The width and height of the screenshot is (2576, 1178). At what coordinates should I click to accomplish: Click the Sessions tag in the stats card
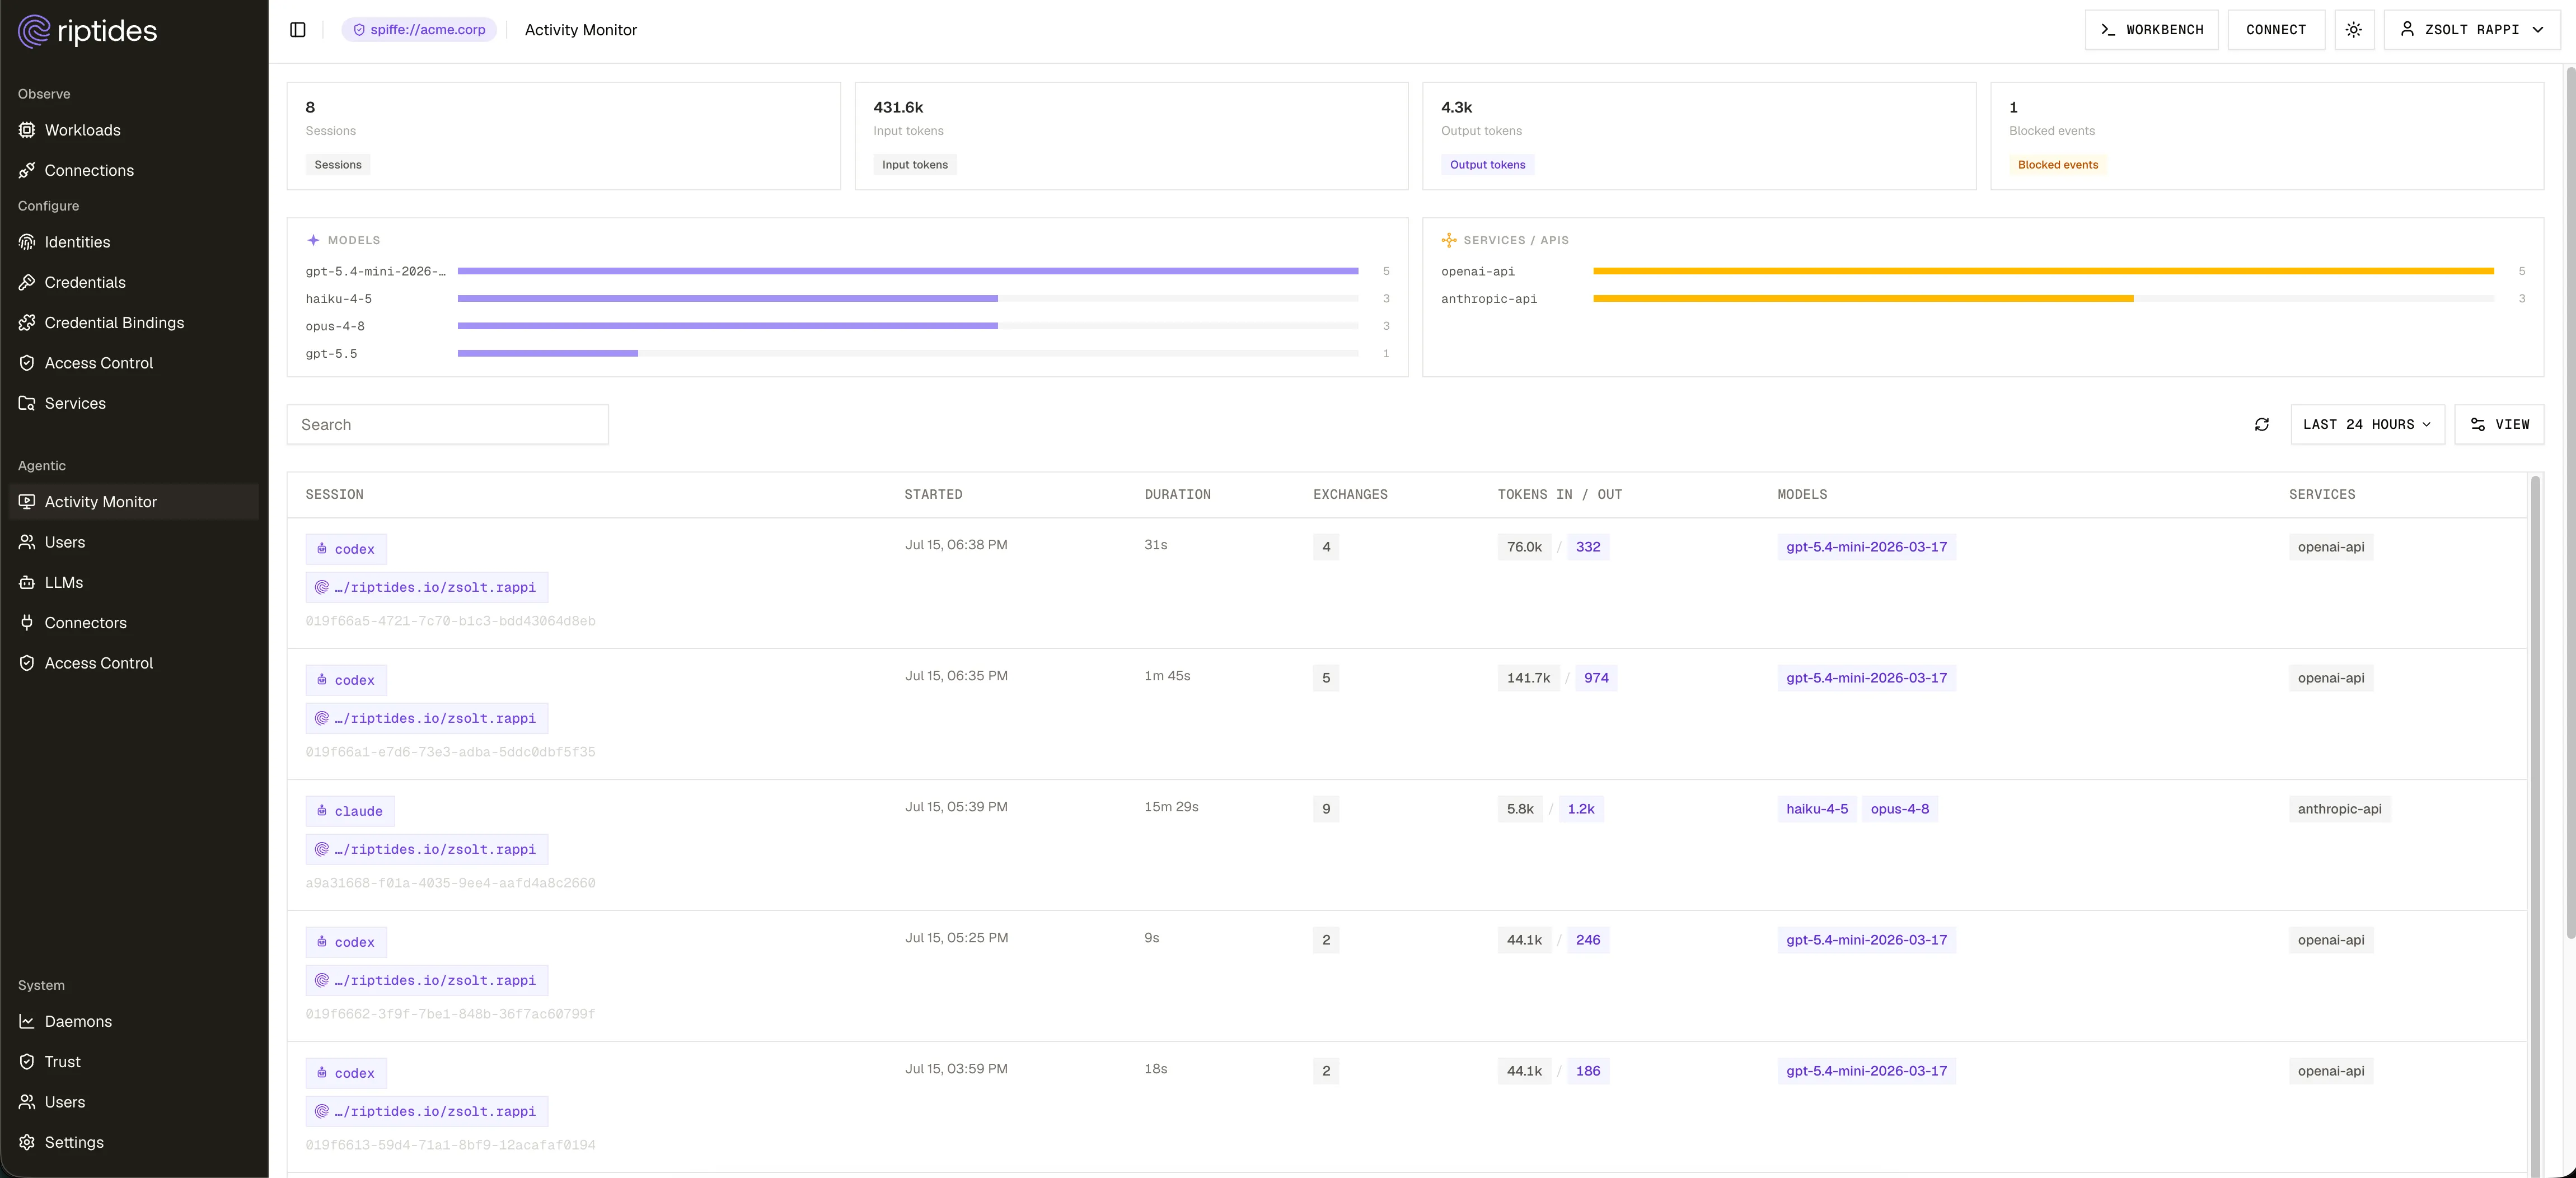(338, 165)
